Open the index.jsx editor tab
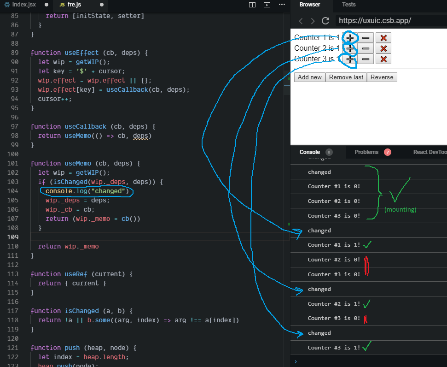This screenshot has height=367, width=447. click(x=24, y=5)
